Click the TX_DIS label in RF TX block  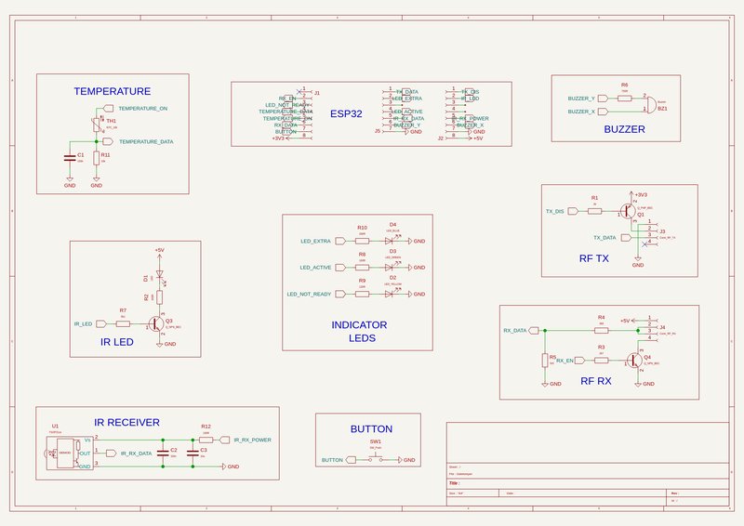554,212
